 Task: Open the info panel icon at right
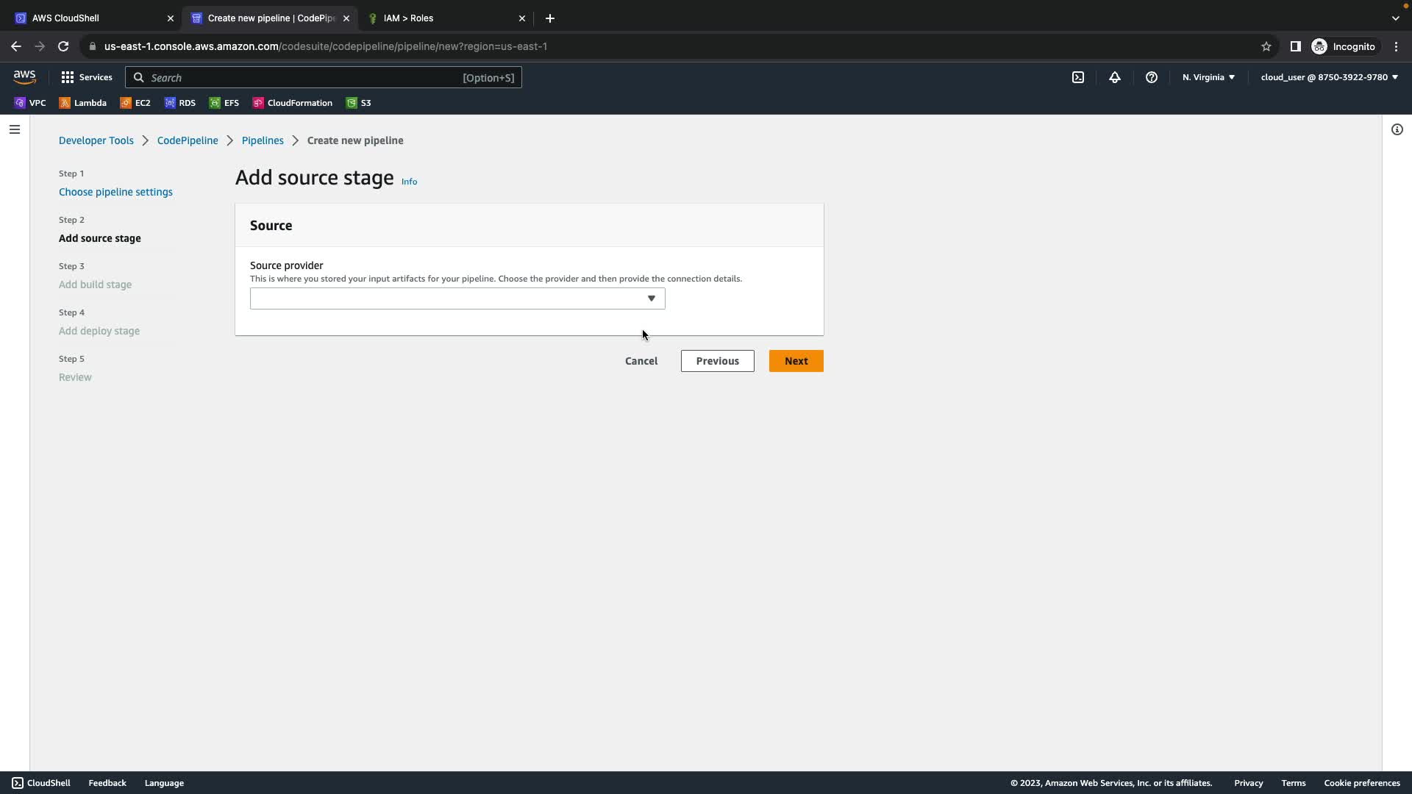(x=1397, y=129)
